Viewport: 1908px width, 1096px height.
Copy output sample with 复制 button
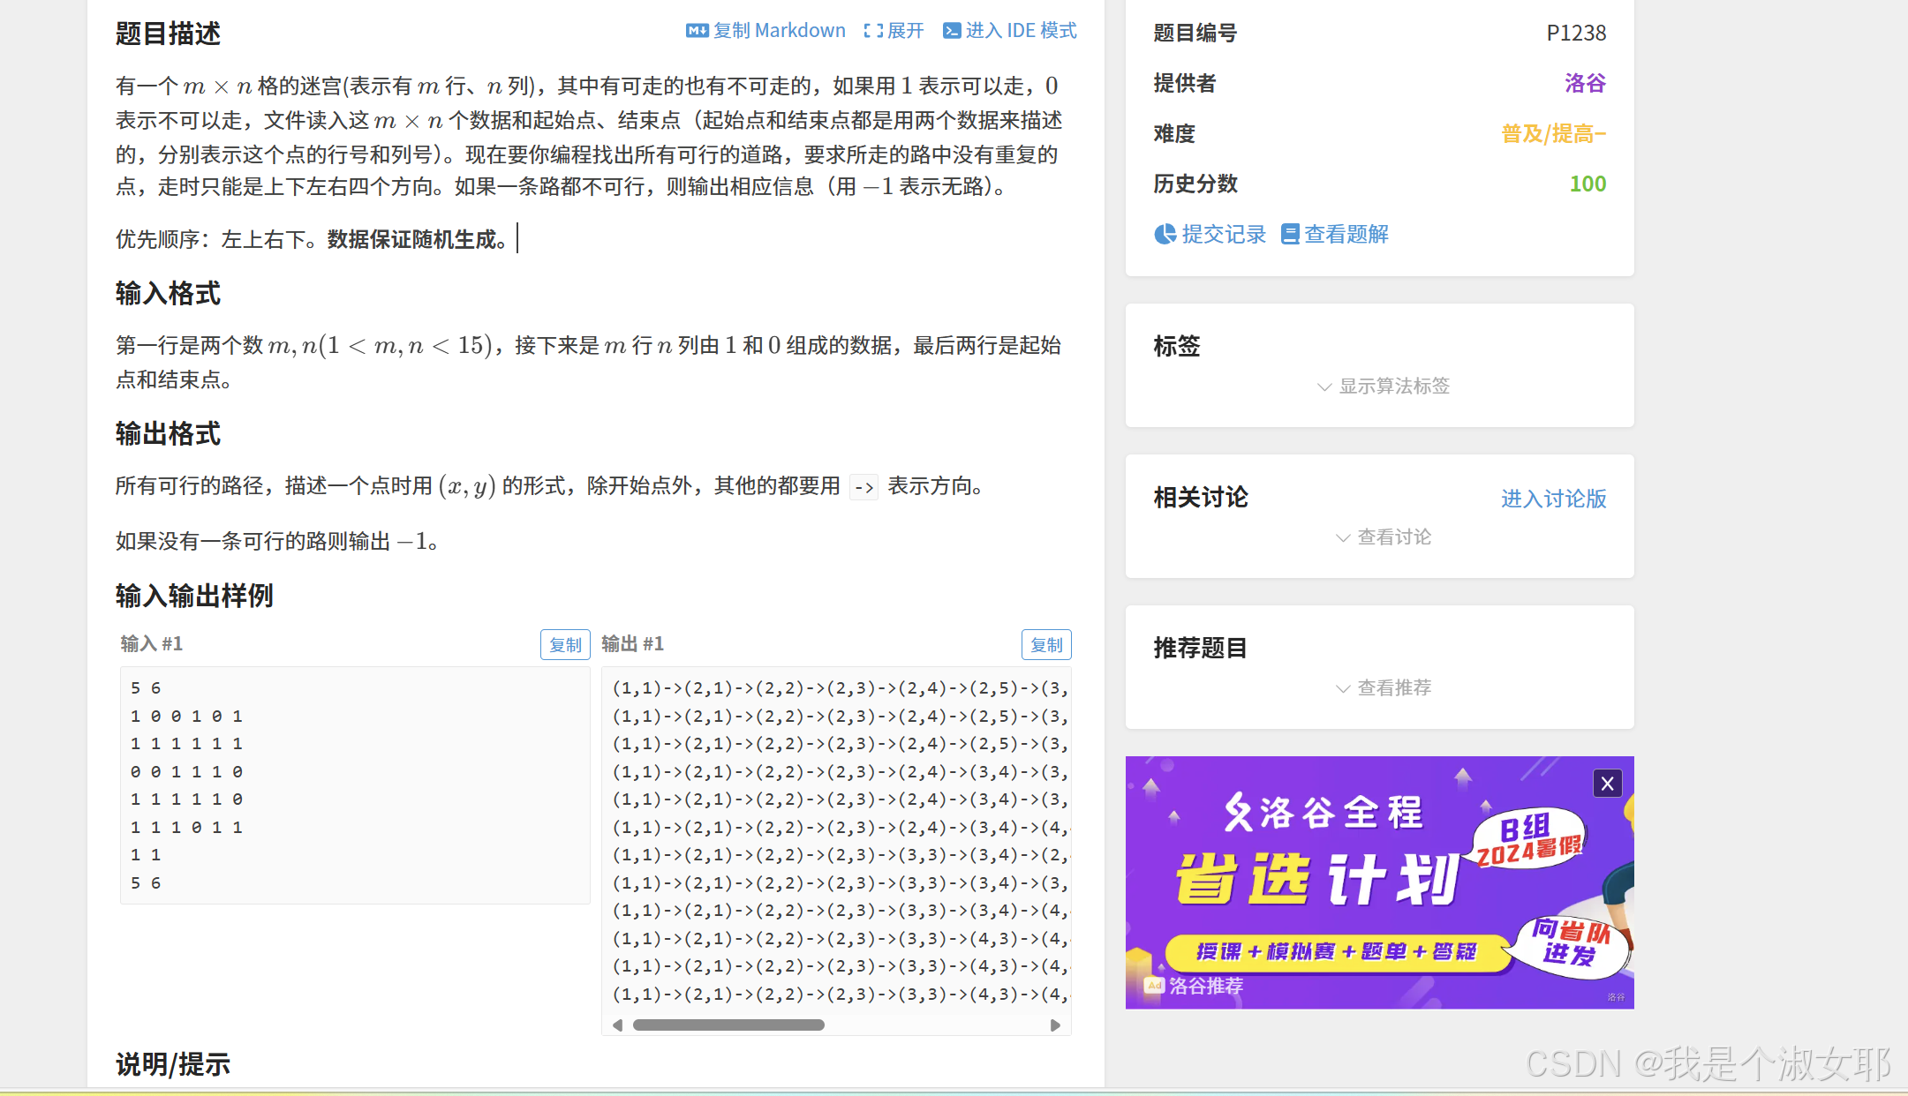(1046, 644)
